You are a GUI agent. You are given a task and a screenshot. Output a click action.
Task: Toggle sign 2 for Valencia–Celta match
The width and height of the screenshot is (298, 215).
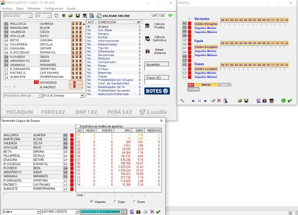pyautogui.click(x=80, y=32)
